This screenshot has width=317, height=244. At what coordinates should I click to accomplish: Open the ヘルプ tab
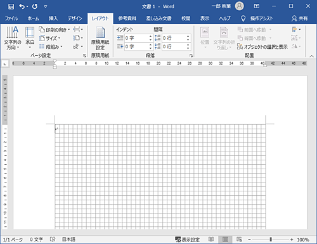(x=224, y=18)
